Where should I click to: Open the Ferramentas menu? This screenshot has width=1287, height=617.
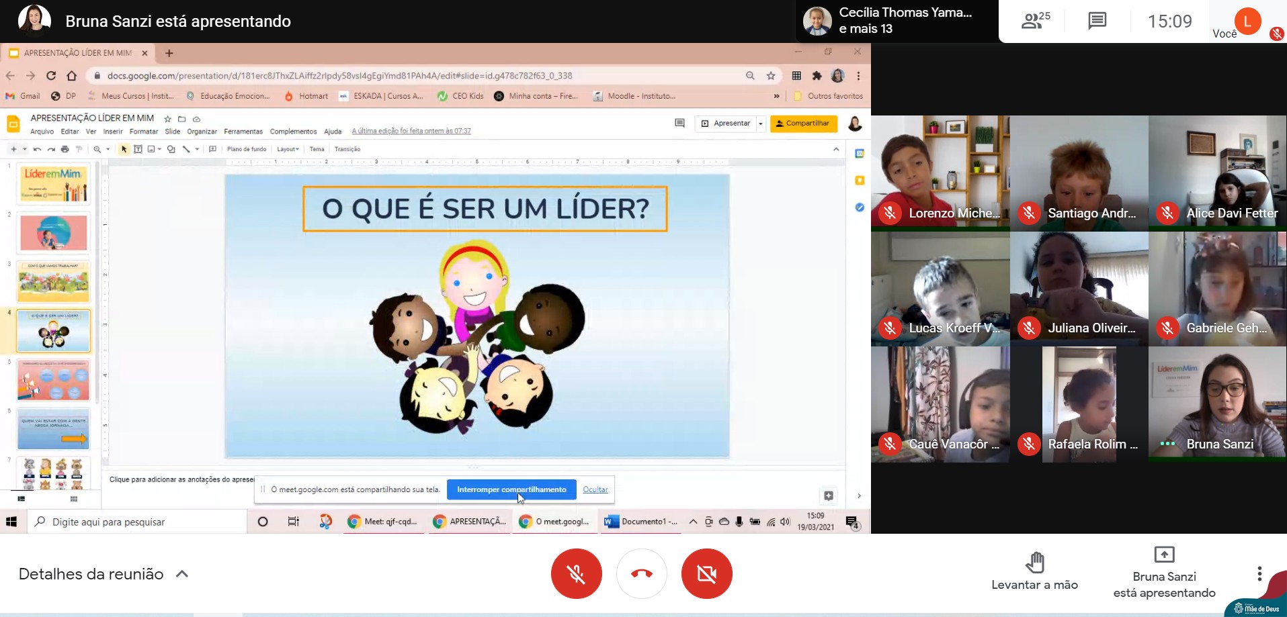coord(243,132)
